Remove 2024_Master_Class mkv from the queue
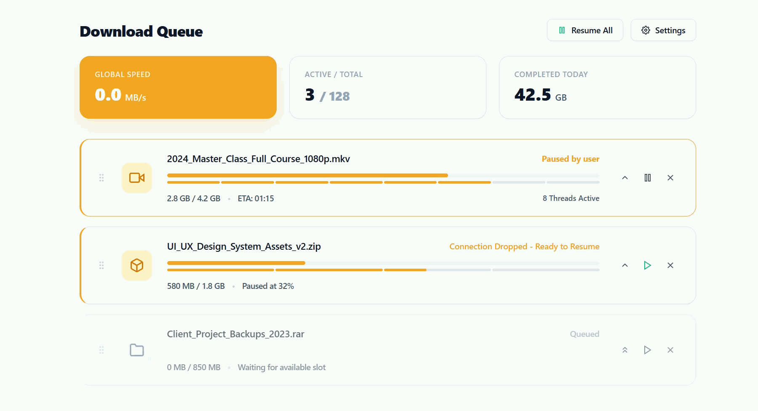The image size is (758, 411). pyautogui.click(x=670, y=178)
